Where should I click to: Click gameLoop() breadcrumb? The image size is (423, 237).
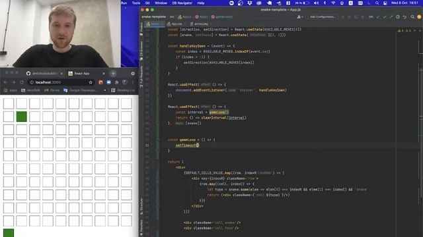(222, 16)
